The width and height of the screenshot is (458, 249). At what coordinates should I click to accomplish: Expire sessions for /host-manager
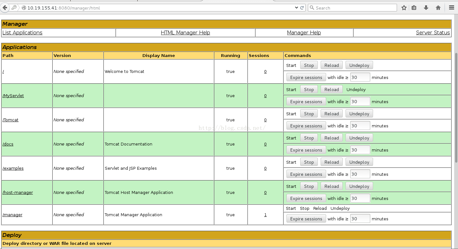pyautogui.click(x=306, y=198)
